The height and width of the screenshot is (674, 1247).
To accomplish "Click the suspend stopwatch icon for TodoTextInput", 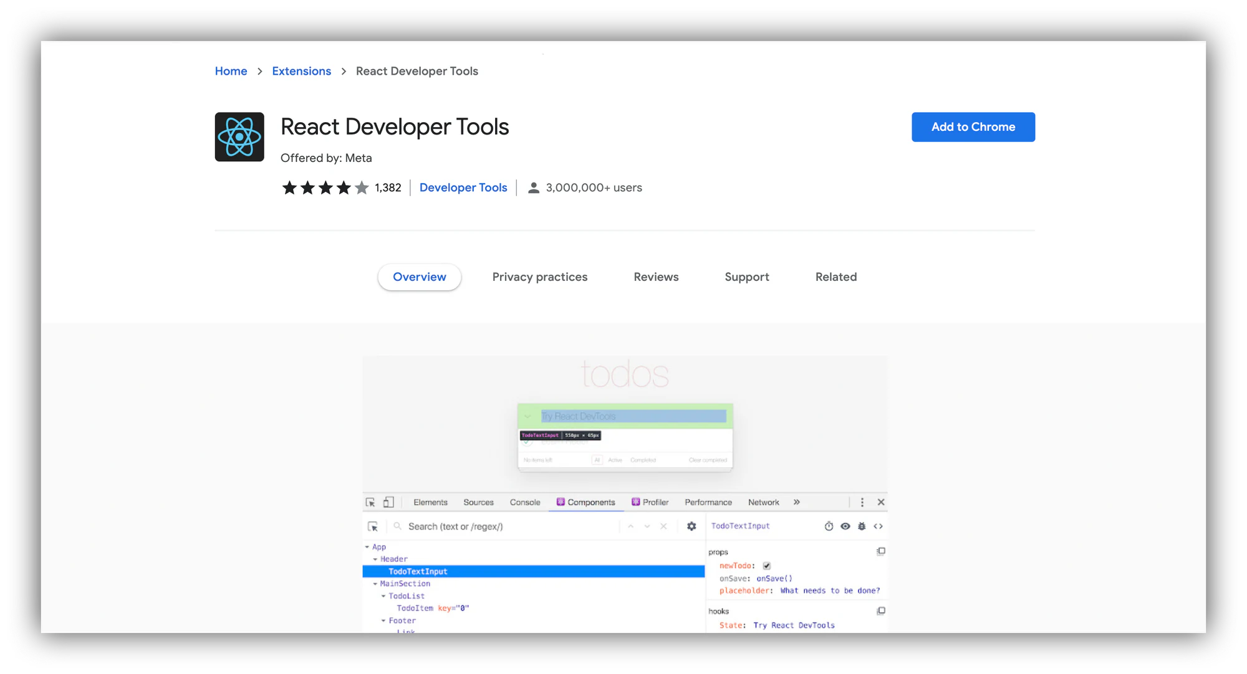I will tap(829, 526).
